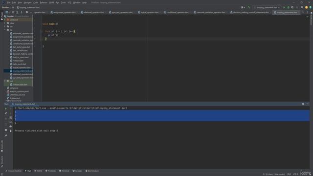The image size is (313, 176).
Task: Open the Refactor menu
Action: (44, 2)
